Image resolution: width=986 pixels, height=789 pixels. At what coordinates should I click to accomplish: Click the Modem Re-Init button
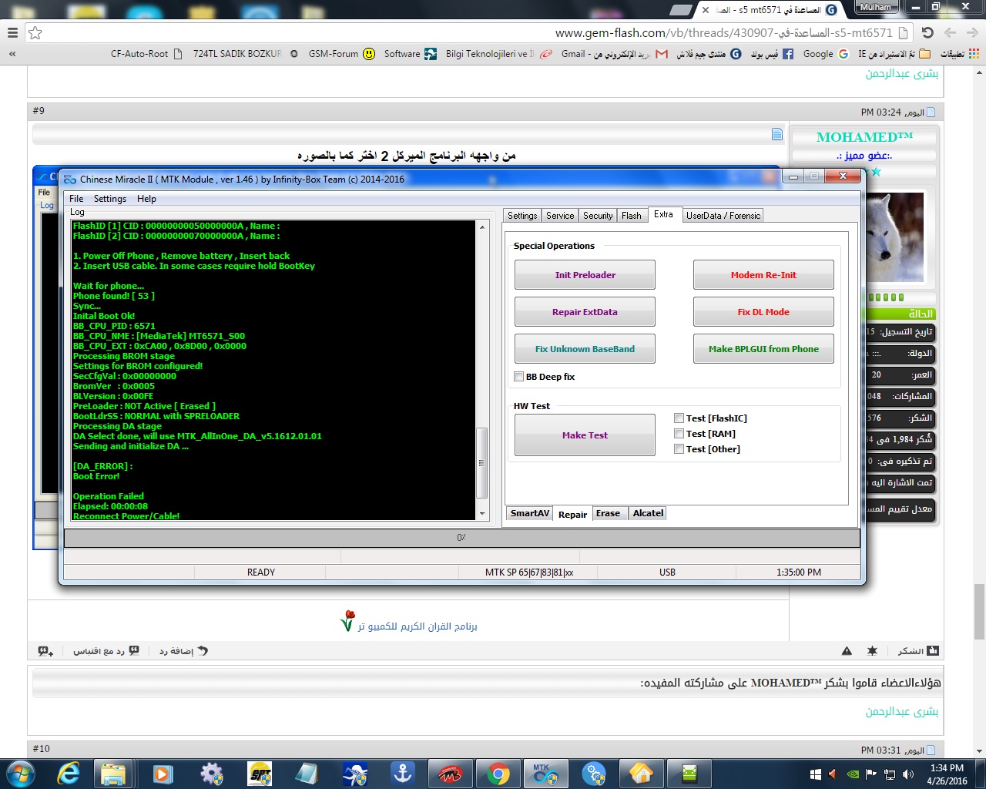pyautogui.click(x=763, y=275)
